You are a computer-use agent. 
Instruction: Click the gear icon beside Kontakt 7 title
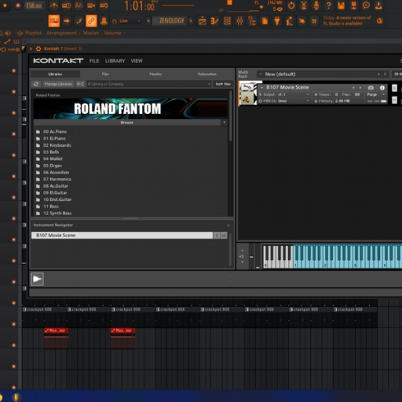tap(38, 49)
